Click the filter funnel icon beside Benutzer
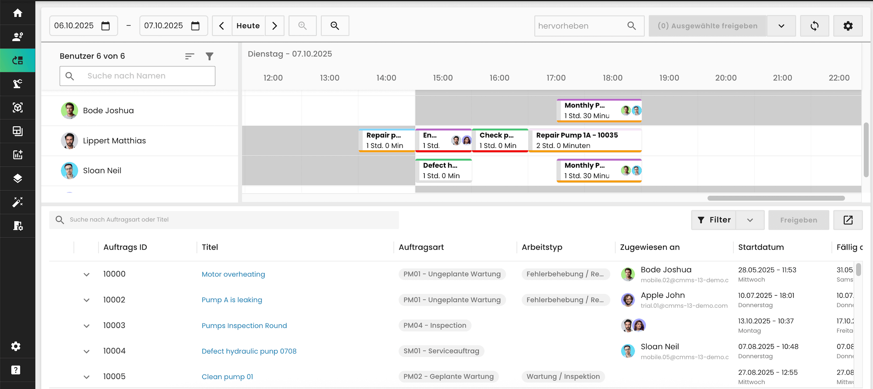Image resolution: width=873 pixels, height=389 pixels. [x=210, y=56]
